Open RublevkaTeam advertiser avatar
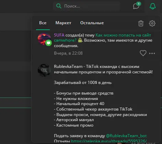This screenshot has width=162, height=144. 44,70
